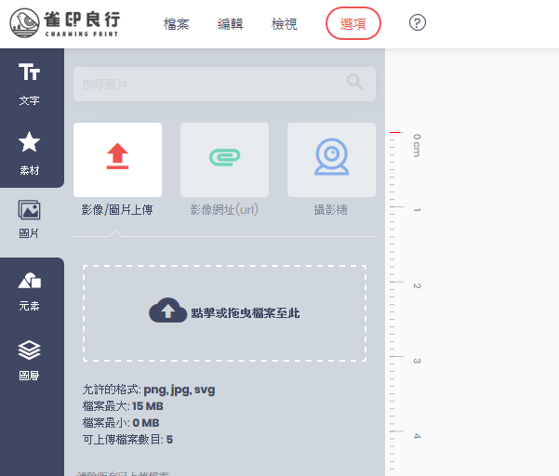Focus the 搜尋圖片 search field

pos(224,84)
